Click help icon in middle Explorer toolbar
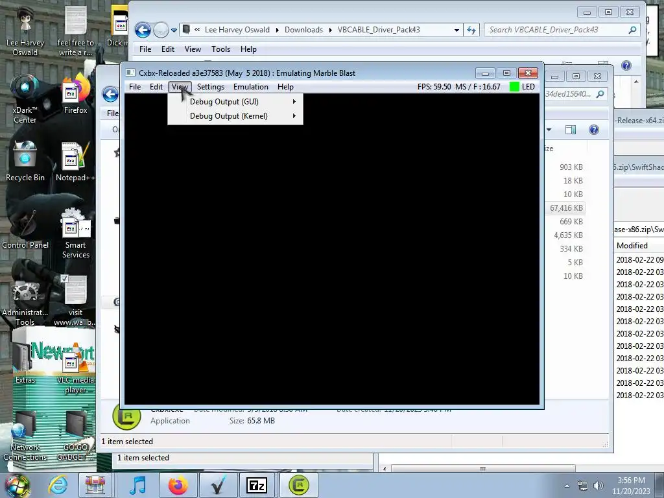Image resolution: width=664 pixels, height=498 pixels. pyautogui.click(x=594, y=130)
